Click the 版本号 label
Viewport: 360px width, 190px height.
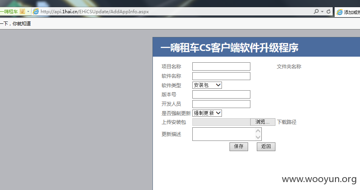click(169, 94)
